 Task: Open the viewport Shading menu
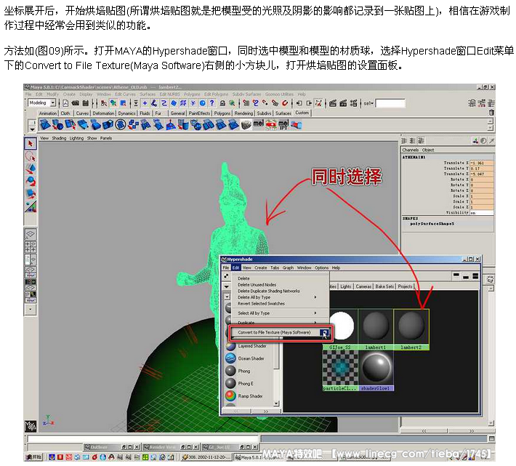[59, 138]
